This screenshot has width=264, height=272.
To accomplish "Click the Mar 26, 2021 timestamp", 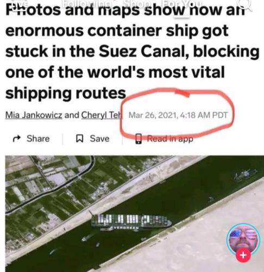I will click(x=178, y=115).
